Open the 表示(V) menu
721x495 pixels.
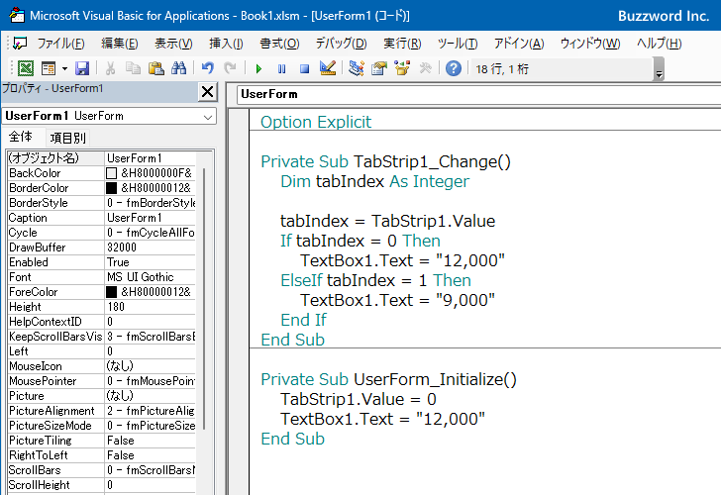point(173,44)
